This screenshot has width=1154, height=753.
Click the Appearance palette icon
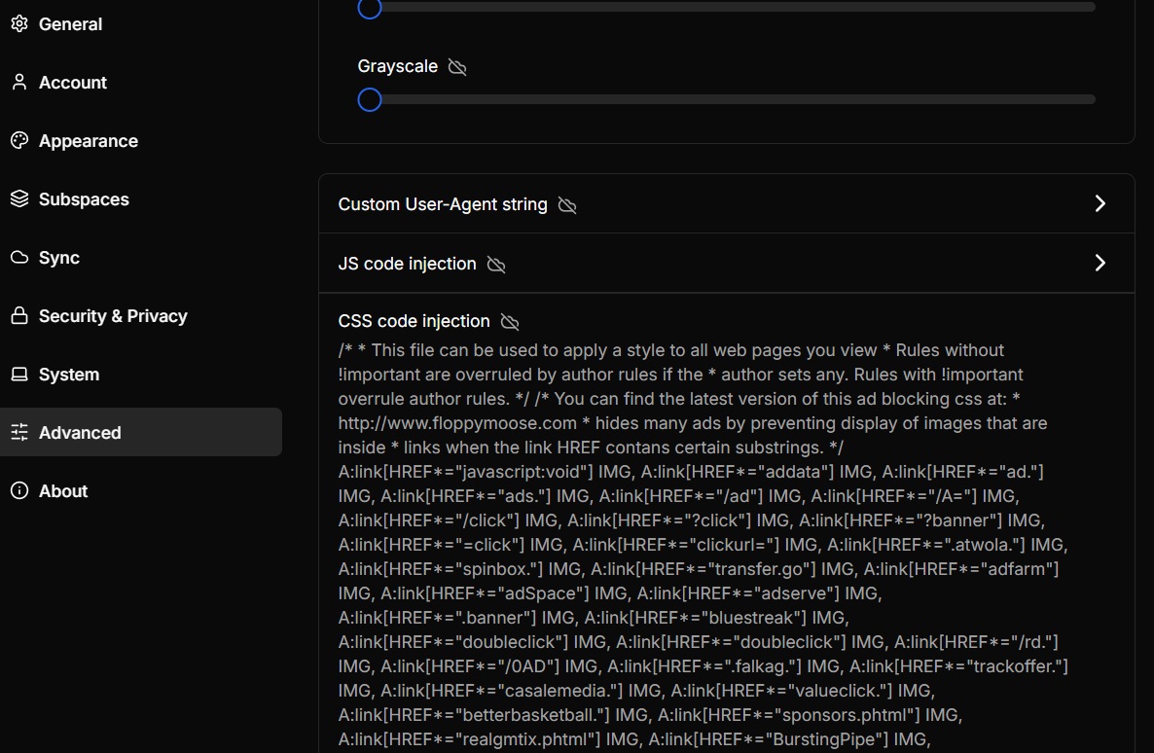(19, 141)
